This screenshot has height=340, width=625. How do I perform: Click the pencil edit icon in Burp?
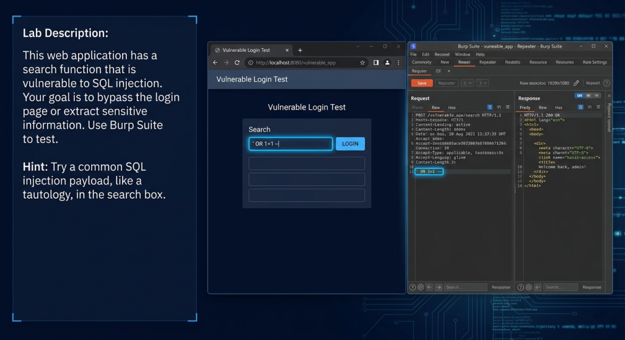(576, 83)
